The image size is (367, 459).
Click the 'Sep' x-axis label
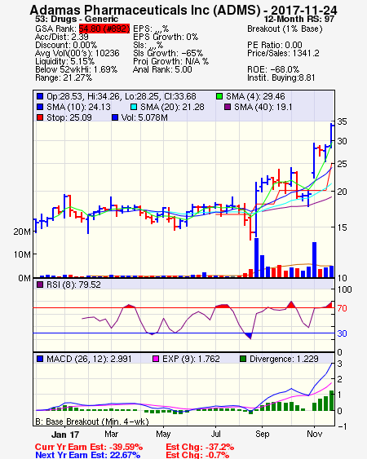[262, 434]
